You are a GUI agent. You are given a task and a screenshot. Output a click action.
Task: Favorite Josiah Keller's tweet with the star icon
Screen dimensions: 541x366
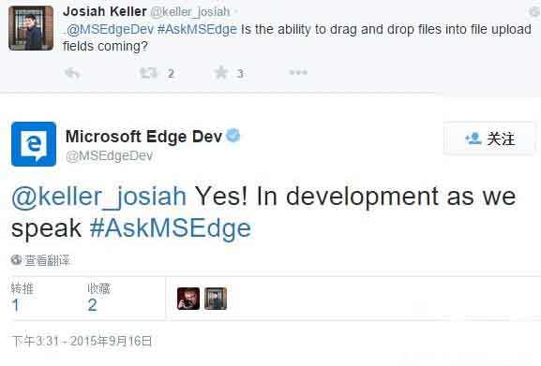(221, 73)
